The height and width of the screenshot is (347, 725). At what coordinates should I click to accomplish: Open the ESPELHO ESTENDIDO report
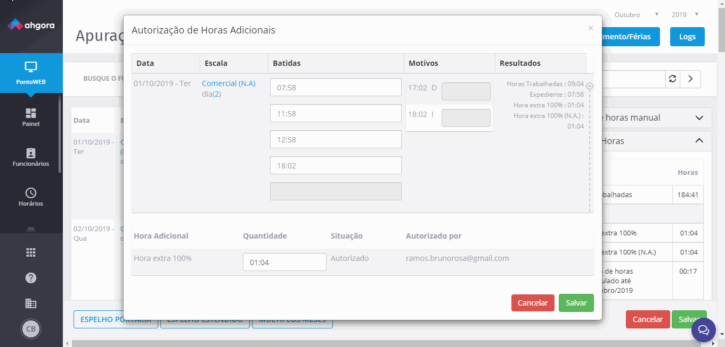[205, 319]
